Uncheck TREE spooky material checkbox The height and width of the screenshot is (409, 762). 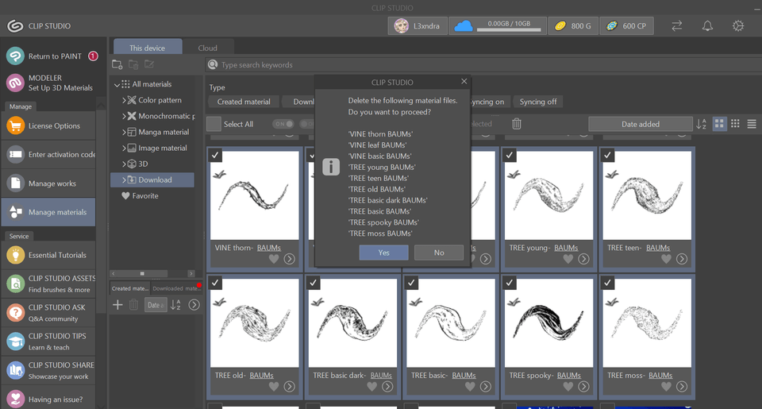coord(510,283)
